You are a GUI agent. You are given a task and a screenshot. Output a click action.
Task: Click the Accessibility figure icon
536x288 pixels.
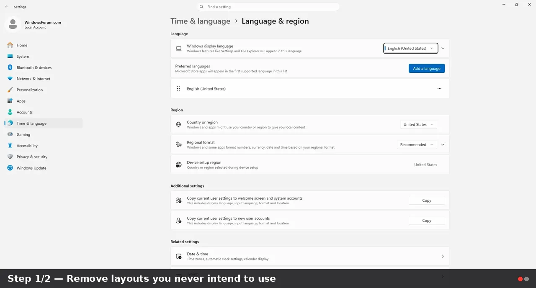point(10,146)
